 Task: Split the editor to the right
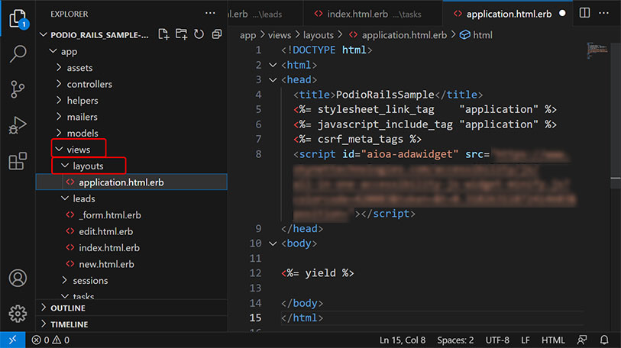pos(584,13)
